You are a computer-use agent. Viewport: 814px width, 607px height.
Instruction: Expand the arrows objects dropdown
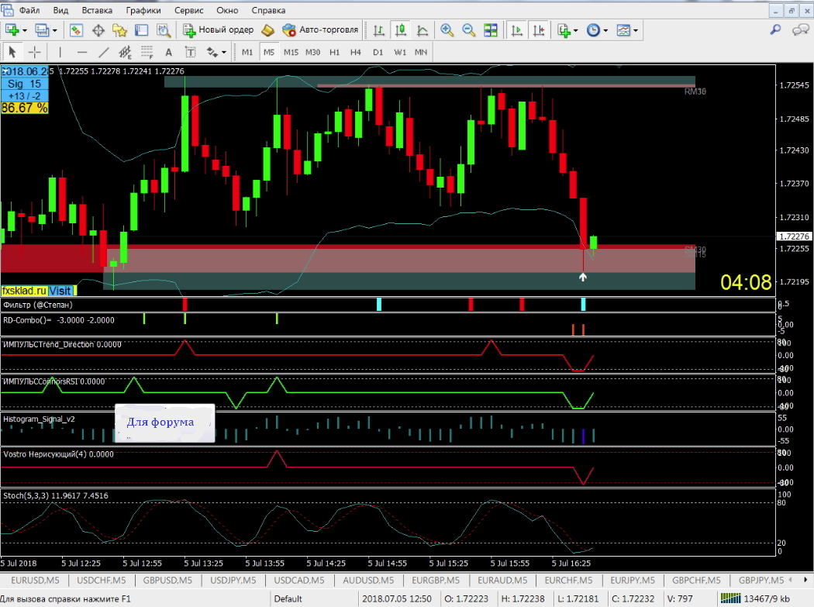coord(224,52)
